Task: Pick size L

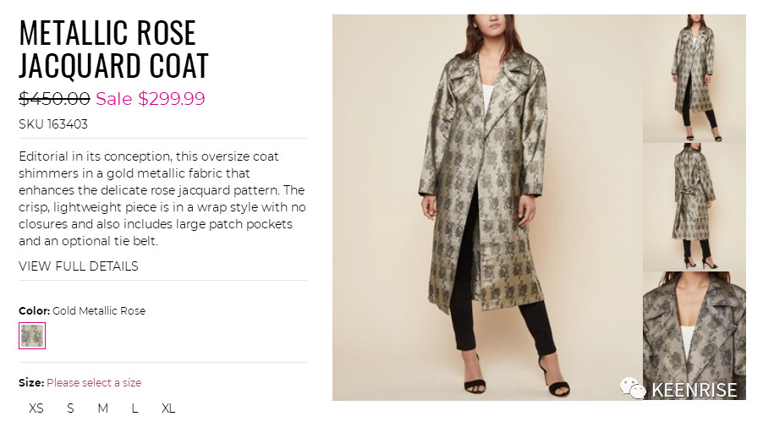Action: (134, 408)
